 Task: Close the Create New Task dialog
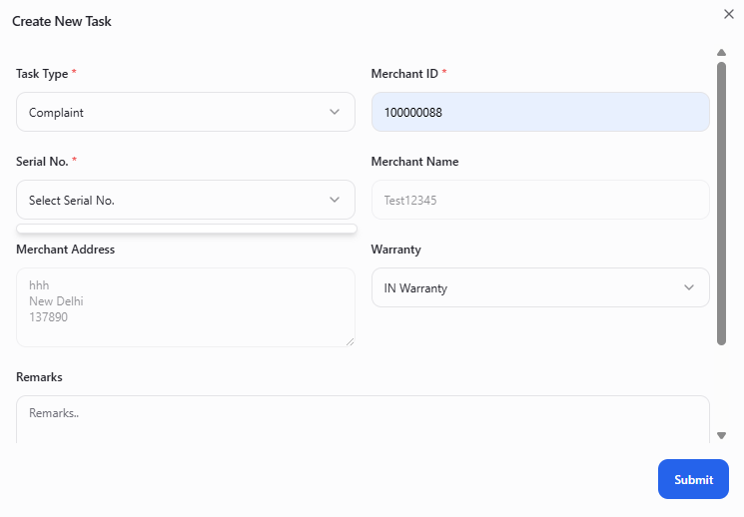tap(728, 14)
